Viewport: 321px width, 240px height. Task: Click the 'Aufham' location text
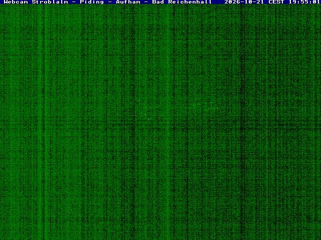tap(128, 2)
